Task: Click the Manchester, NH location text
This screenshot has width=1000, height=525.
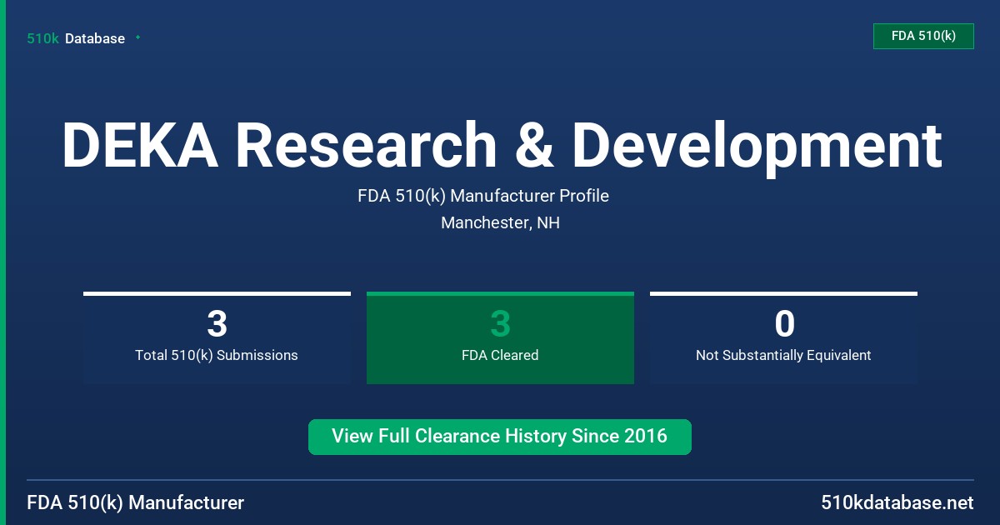Action: pyautogui.click(x=500, y=223)
